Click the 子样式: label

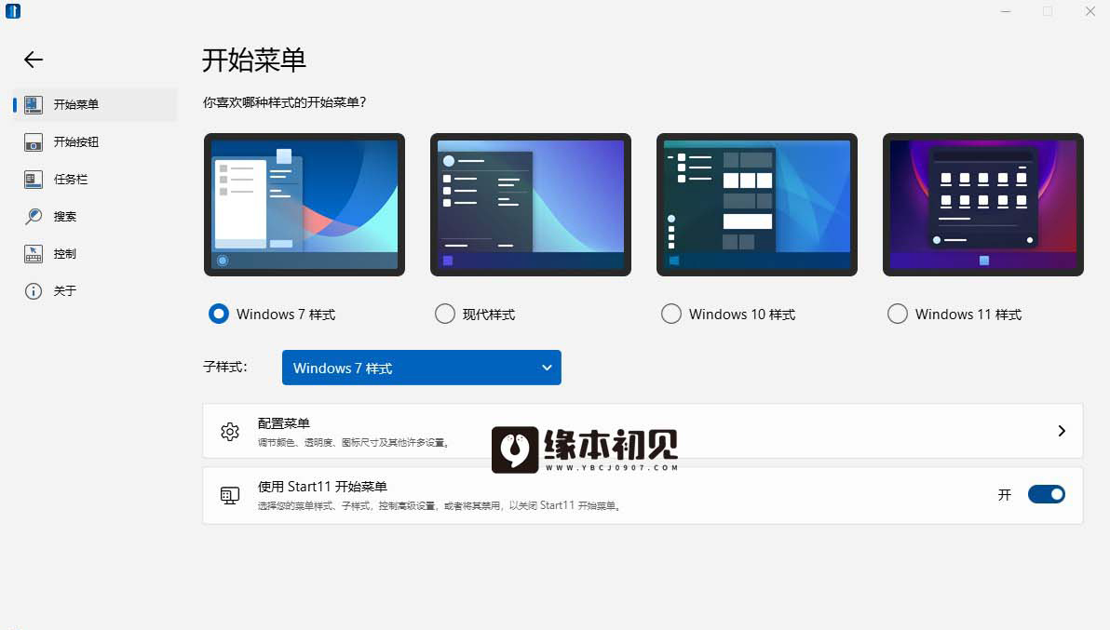tap(225, 367)
